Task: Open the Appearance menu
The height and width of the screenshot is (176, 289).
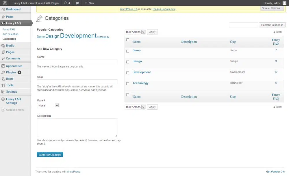Action: coord(14,66)
